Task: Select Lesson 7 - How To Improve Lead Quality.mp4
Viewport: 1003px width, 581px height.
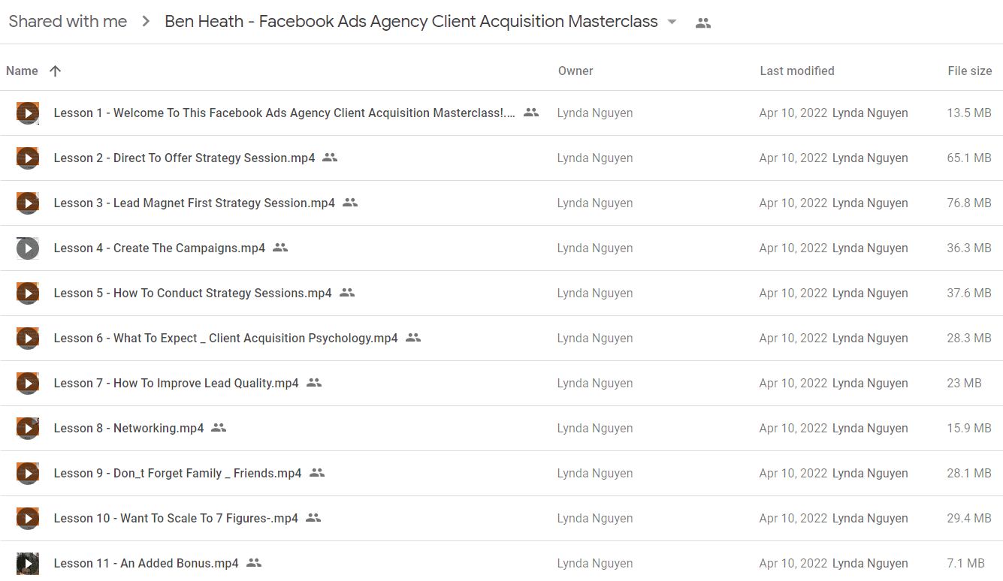Action: pos(501,384)
